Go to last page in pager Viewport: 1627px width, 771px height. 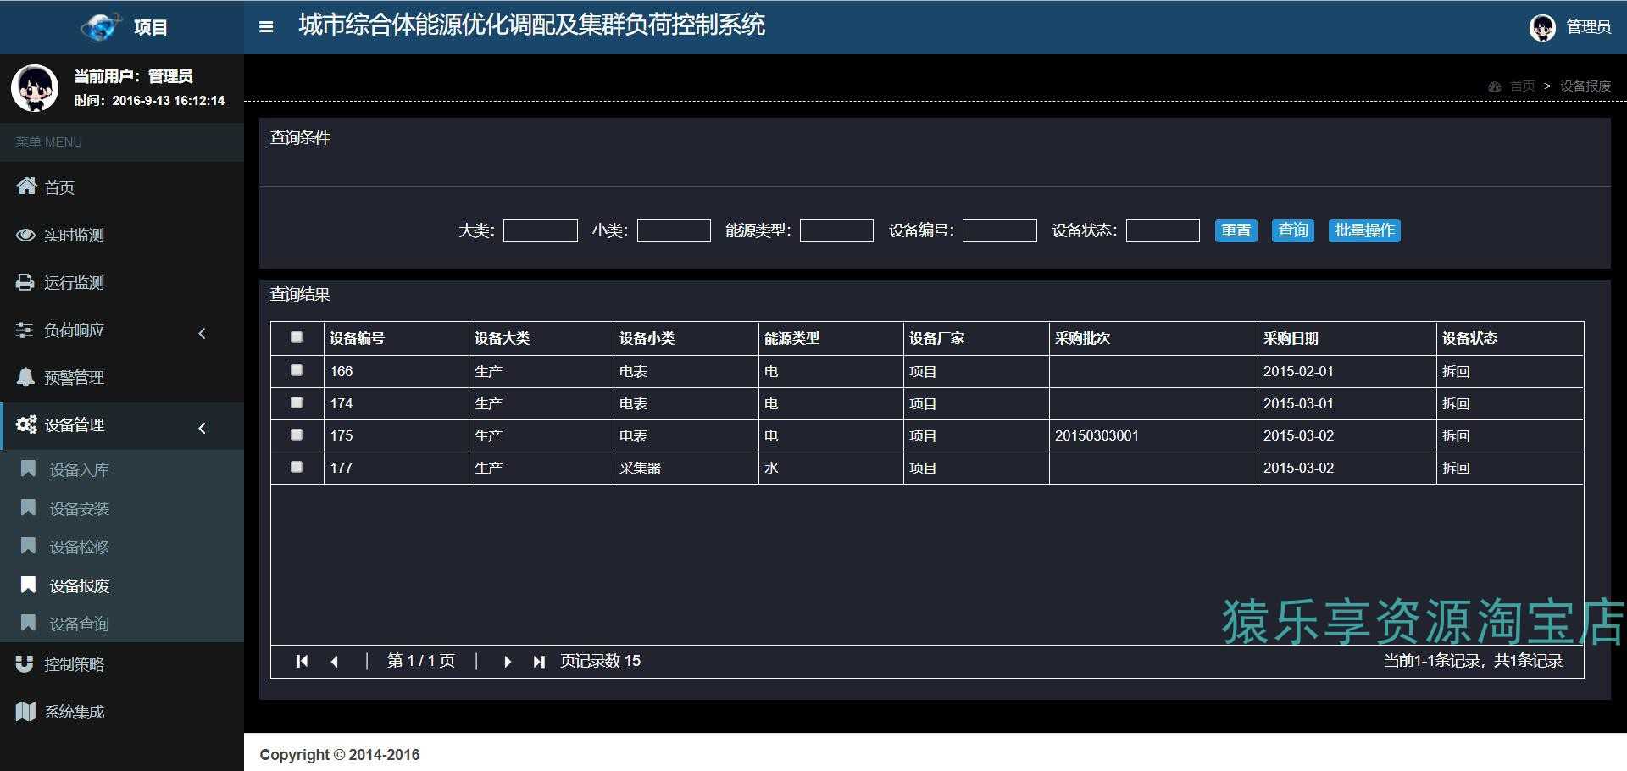[539, 662]
